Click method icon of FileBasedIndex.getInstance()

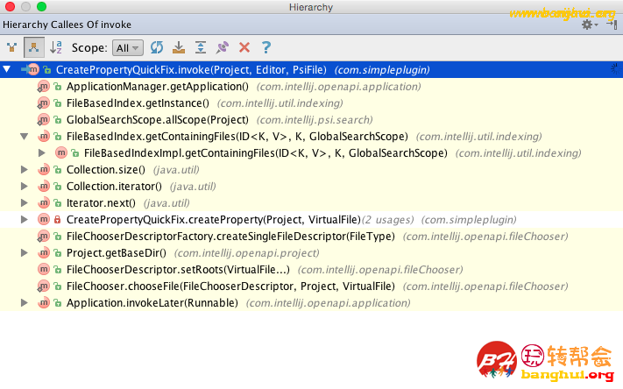[43, 103]
